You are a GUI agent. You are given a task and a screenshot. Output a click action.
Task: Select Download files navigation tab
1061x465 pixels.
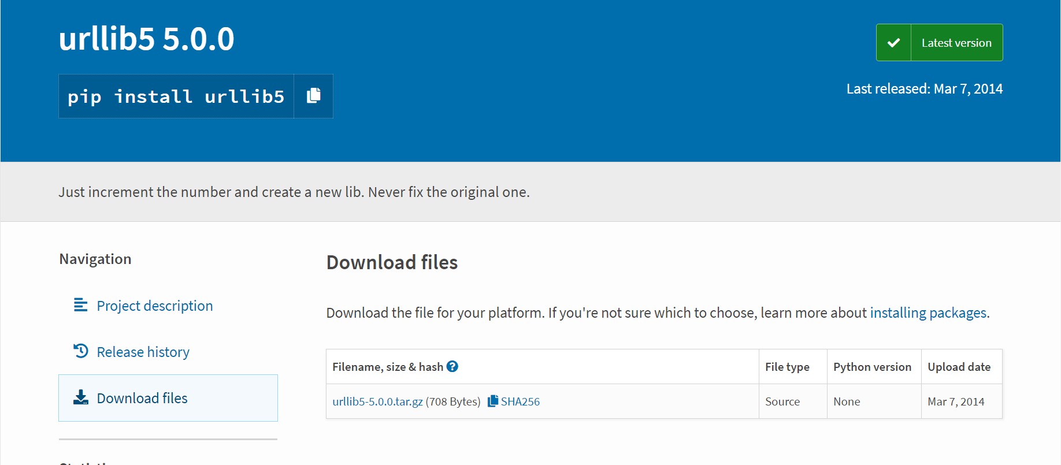coord(168,398)
